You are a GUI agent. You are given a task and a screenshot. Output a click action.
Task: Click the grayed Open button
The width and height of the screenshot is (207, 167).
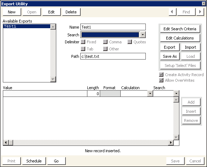pyautogui.click(x=32, y=12)
